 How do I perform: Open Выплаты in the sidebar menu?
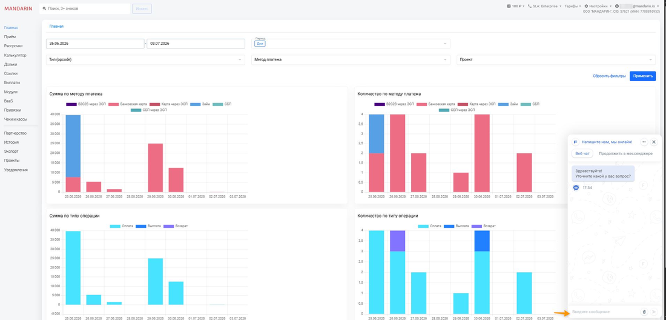[12, 82]
